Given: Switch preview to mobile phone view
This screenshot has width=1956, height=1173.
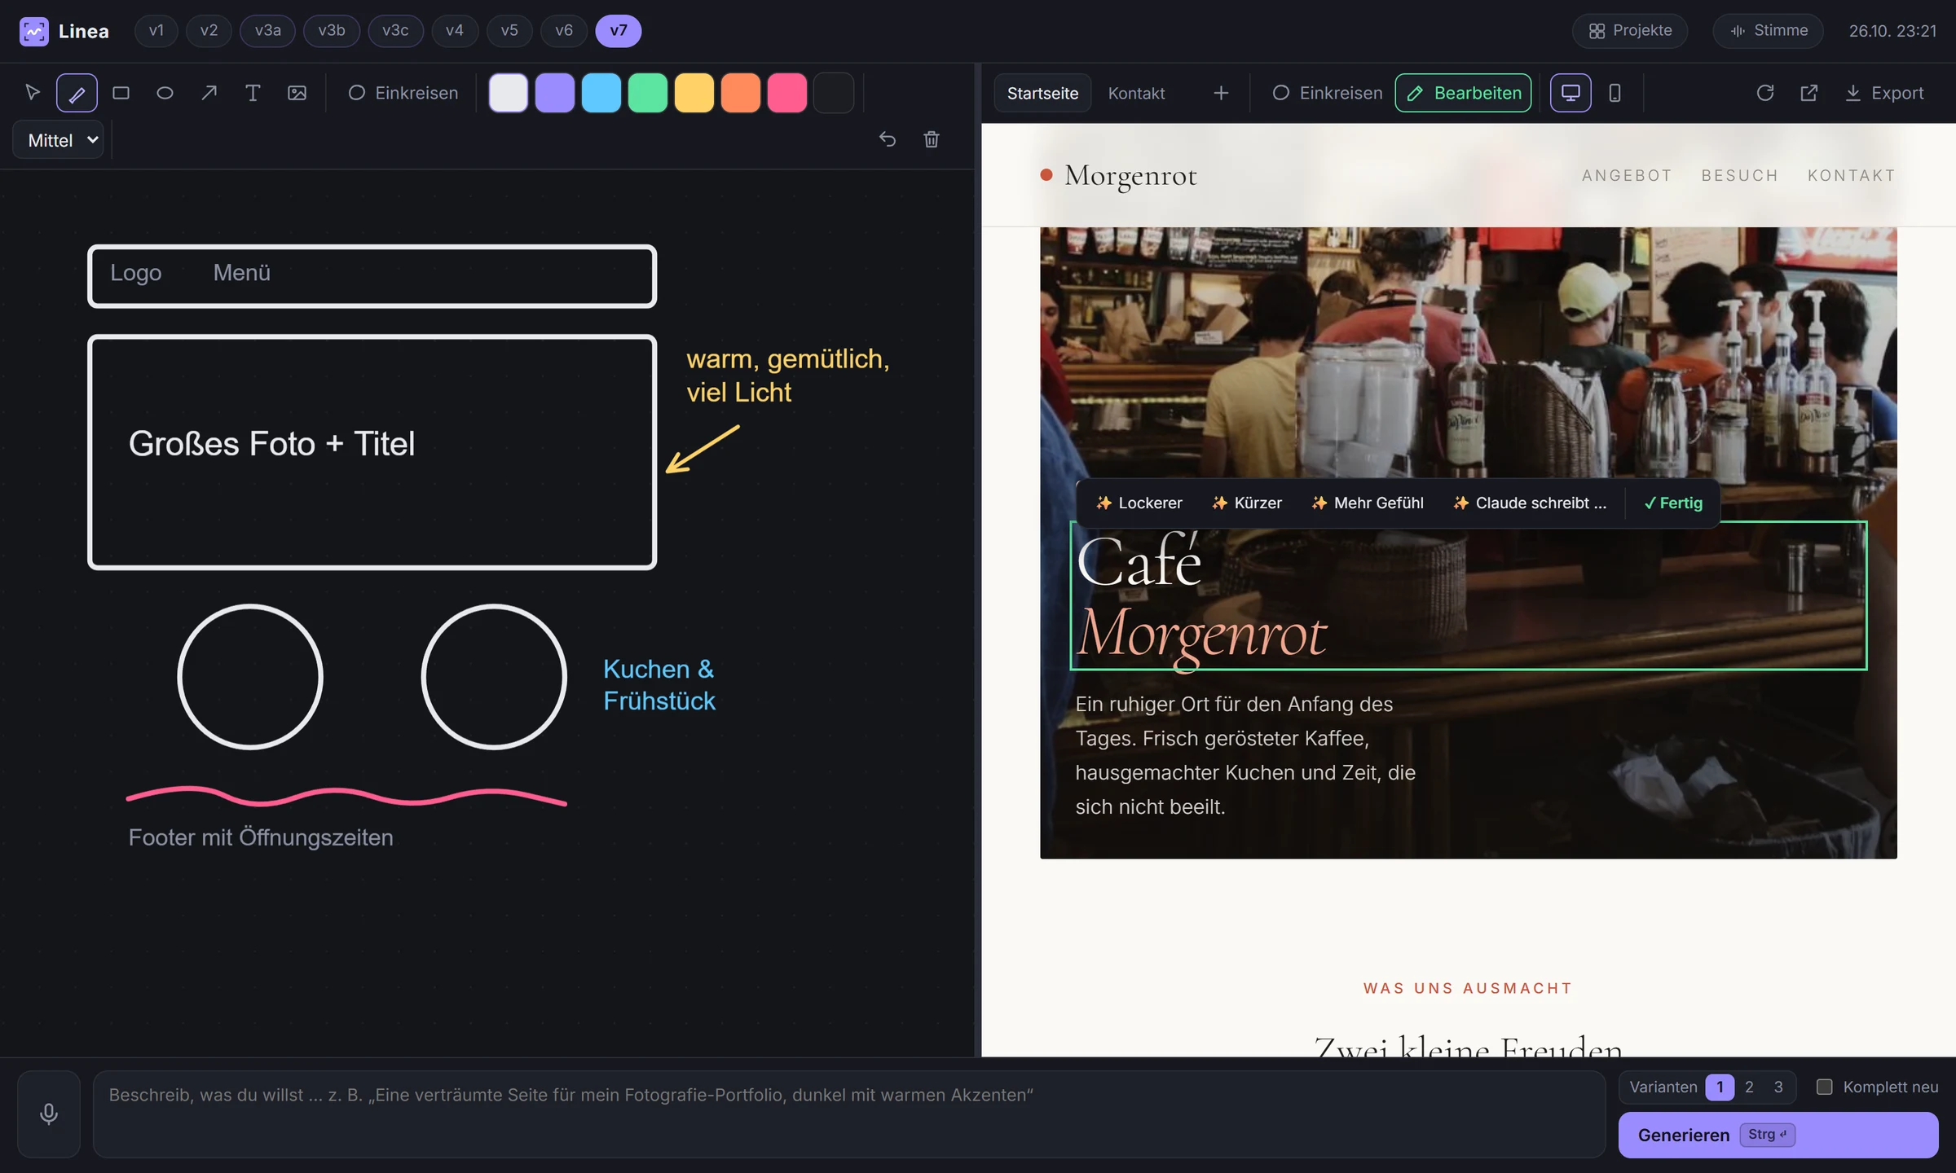Looking at the screenshot, I should point(1615,93).
